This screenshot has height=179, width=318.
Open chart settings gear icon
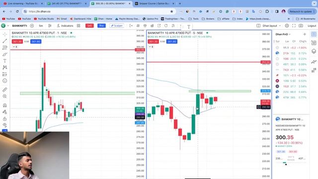(287, 26)
